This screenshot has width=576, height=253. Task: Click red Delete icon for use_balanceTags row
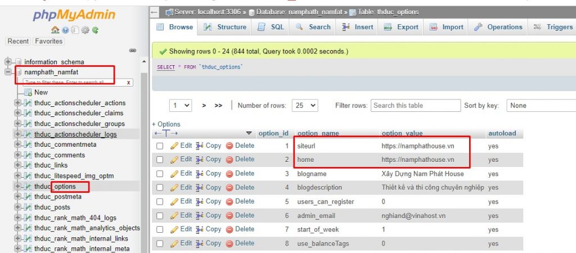point(229,243)
